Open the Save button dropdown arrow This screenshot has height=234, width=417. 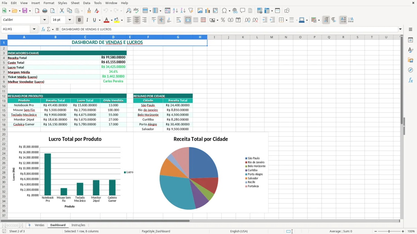coord(30,11)
